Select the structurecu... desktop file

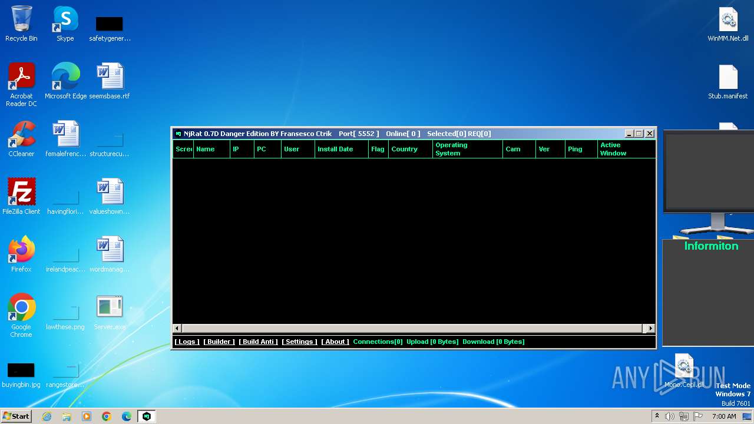pos(110,144)
